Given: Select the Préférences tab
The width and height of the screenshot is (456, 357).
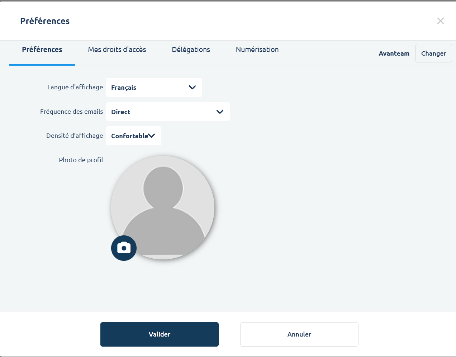Looking at the screenshot, I should [x=42, y=50].
